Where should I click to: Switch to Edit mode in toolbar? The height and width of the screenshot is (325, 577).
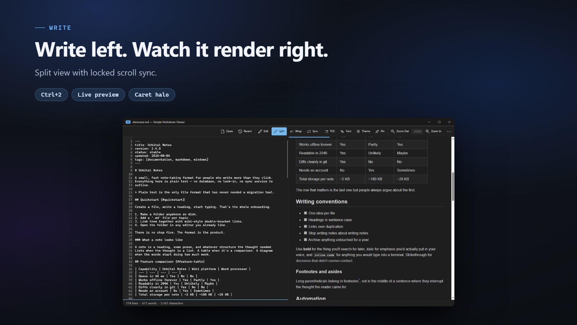[x=263, y=131]
